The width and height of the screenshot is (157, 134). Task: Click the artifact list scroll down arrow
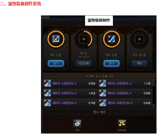[x=153, y=106]
